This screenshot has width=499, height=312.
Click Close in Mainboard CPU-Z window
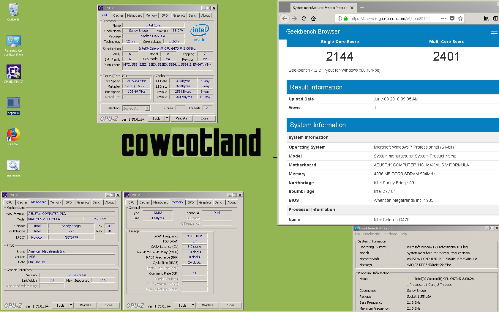pyautogui.click(x=108, y=305)
